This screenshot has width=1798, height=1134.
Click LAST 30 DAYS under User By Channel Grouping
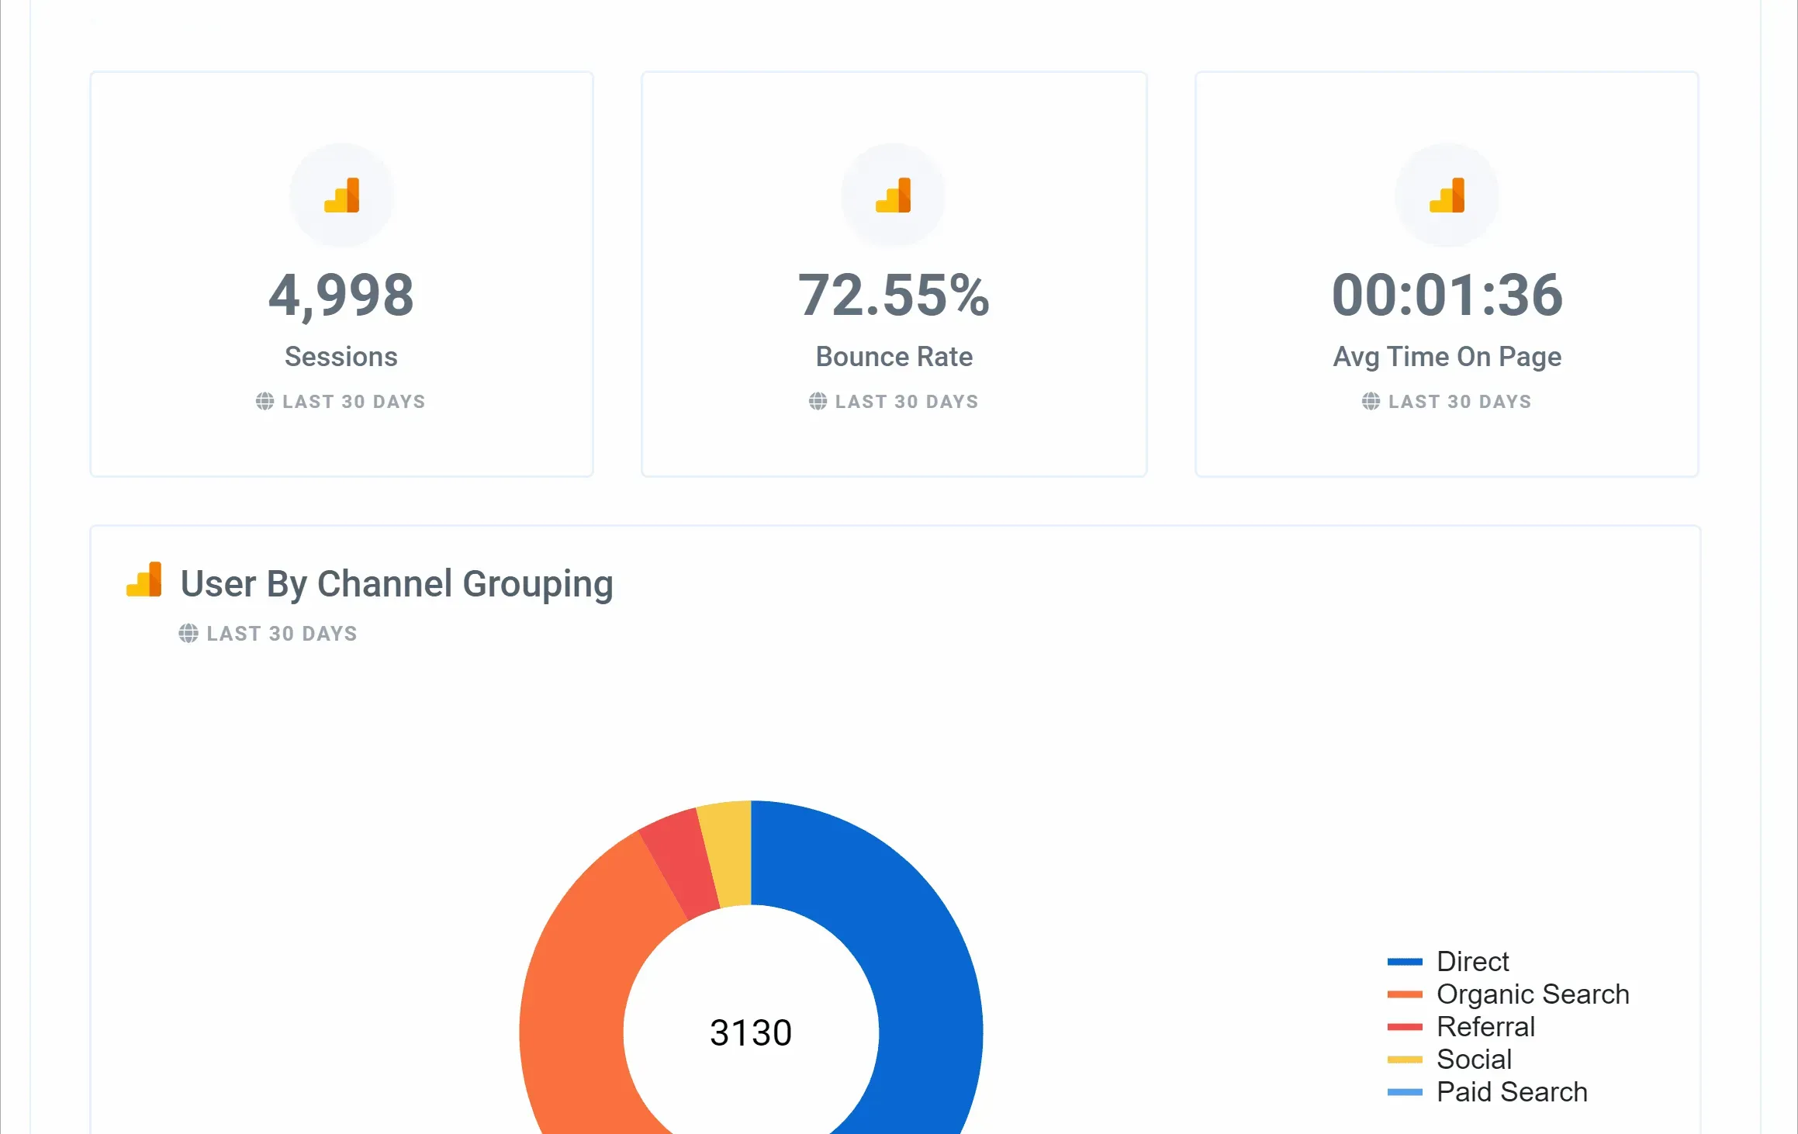click(282, 634)
